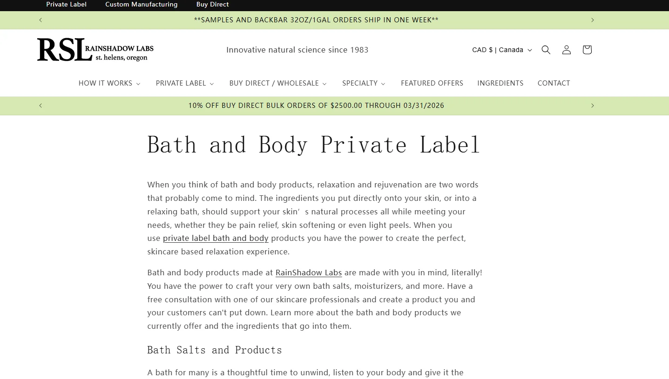The width and height of the screenshot is (669, 379).
Task: Advance the samples announcement banner with right arrow
Action: (592, 20)
